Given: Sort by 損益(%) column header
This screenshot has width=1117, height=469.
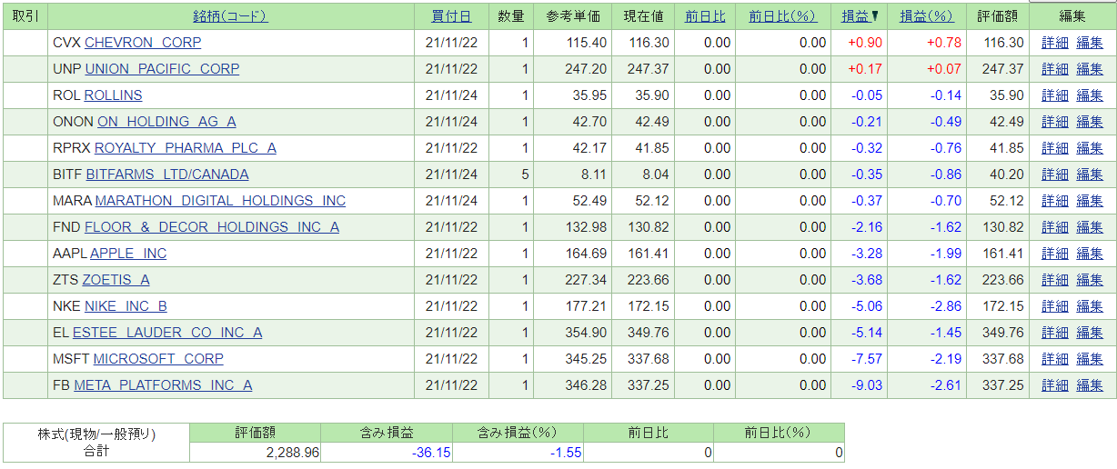Looking at the screenshot, I should pyautogui.click(x=926, y=15).
